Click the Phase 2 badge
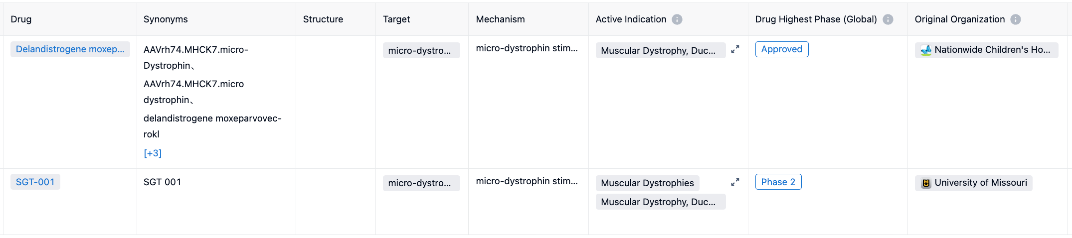 [x=778, y=182]
